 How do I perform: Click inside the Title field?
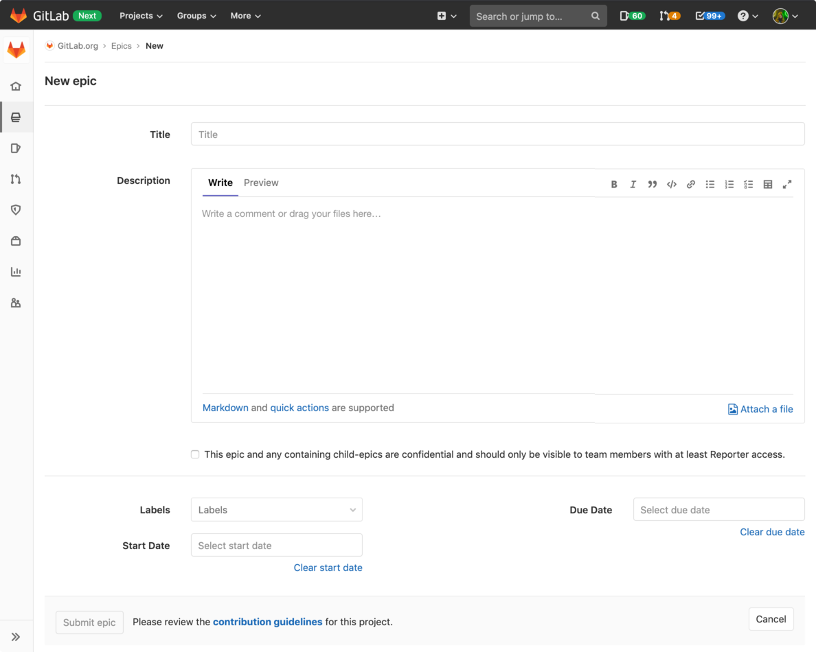click(497, 133)
